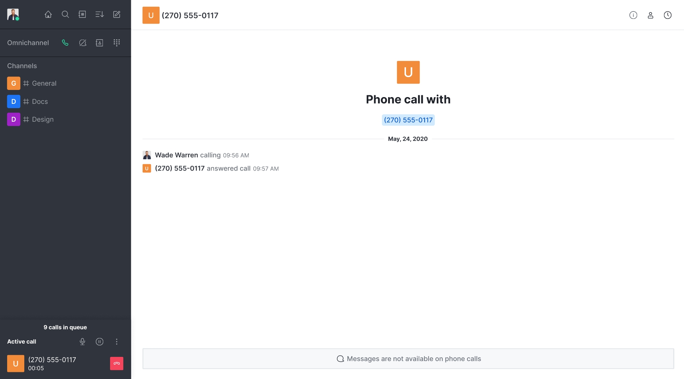Toggle the Omnichannel phone call status
Image resolution: width=684 pixels, height=379 pixels.
[65, 43]
